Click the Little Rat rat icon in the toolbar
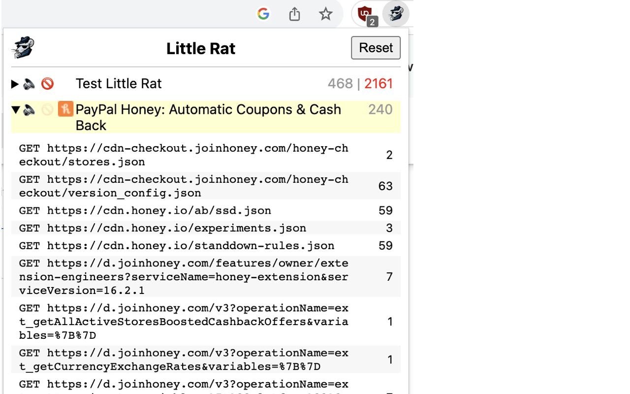Viewport: 630px width, 394px height. (396, 14)
